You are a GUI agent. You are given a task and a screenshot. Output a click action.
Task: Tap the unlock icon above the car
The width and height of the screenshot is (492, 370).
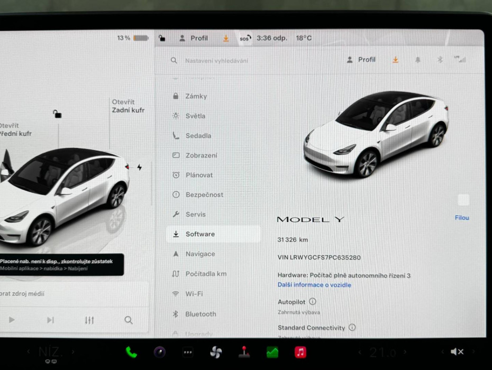click(57, 114)
